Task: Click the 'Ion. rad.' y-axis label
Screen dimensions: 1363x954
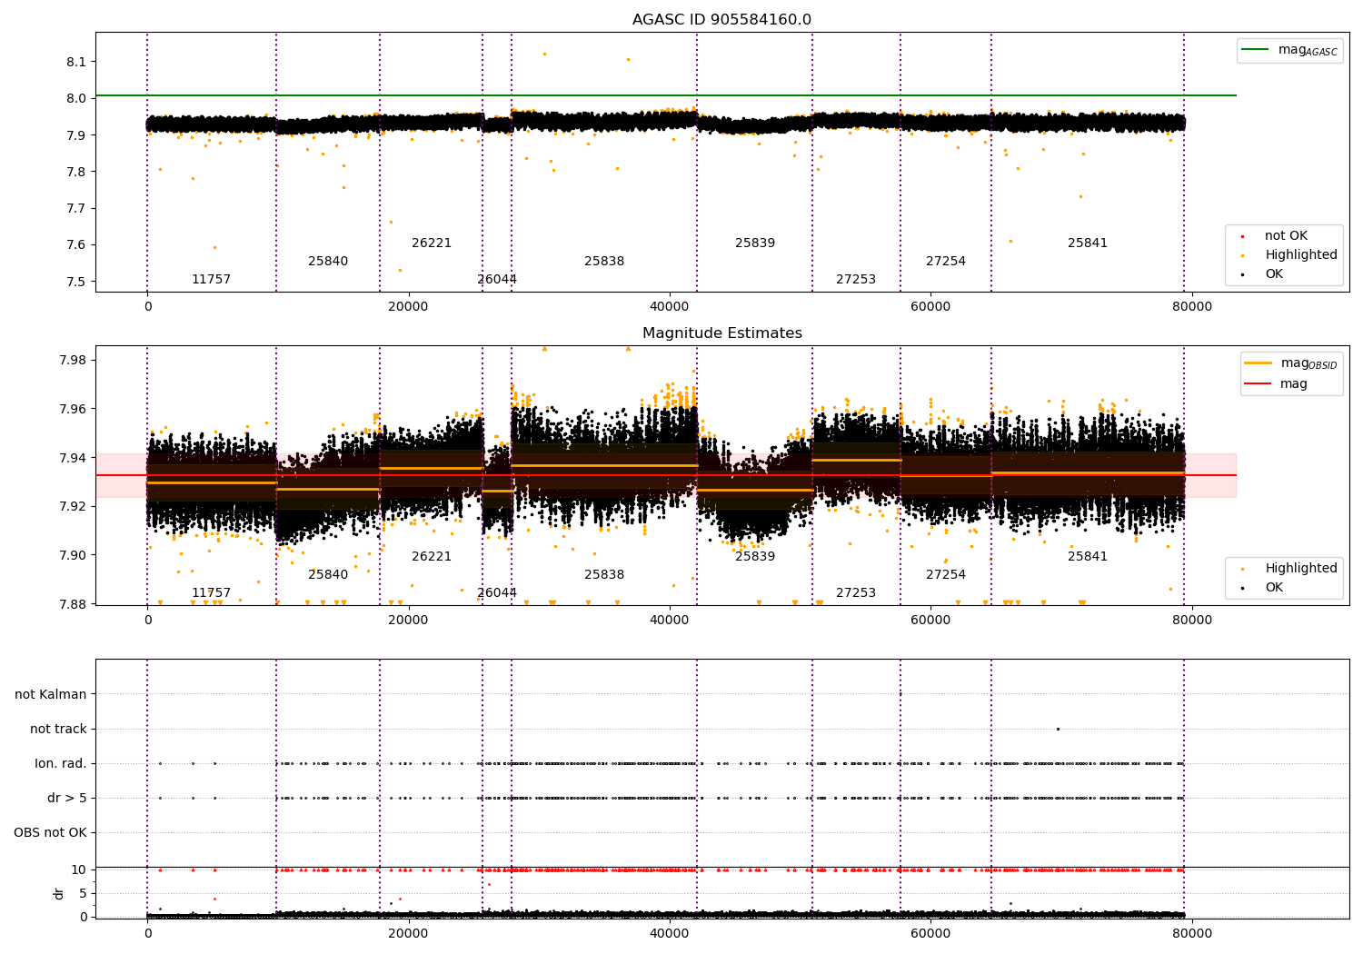Action: point(61,763)
